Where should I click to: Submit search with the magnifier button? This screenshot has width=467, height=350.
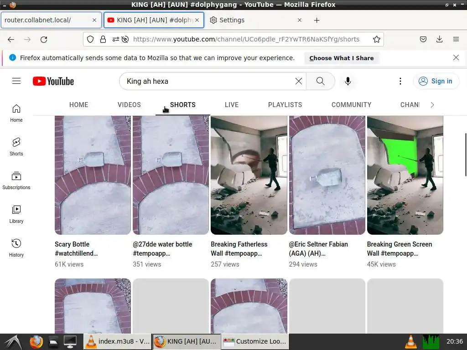(x=321, y=81)
